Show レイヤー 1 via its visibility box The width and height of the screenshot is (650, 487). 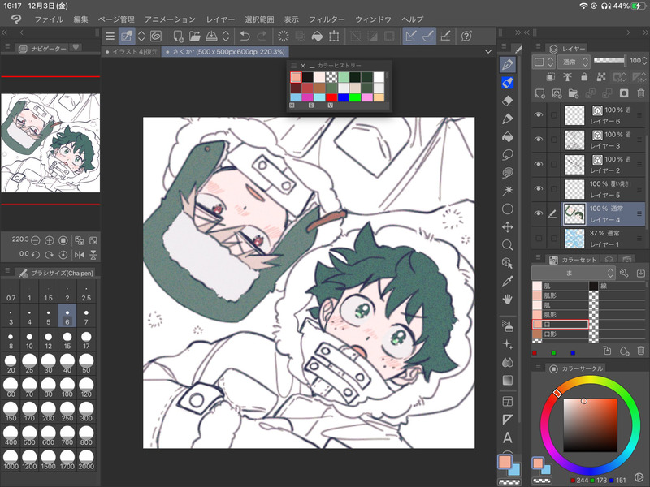click(x=539, y=238)
